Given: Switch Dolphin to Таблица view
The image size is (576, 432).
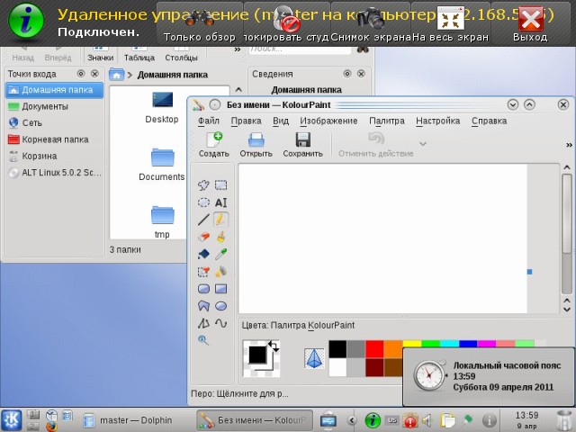Looking at the screenshot, I should click(139, 53).
